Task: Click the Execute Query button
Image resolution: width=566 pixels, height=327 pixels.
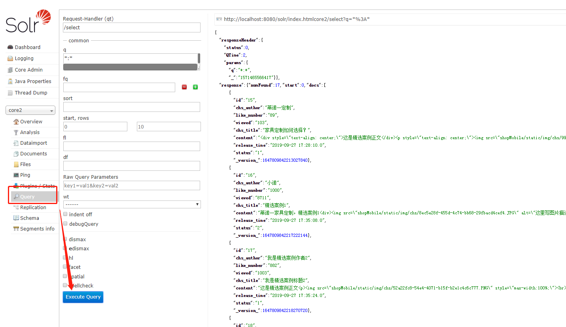Action: tap(83, 297)
